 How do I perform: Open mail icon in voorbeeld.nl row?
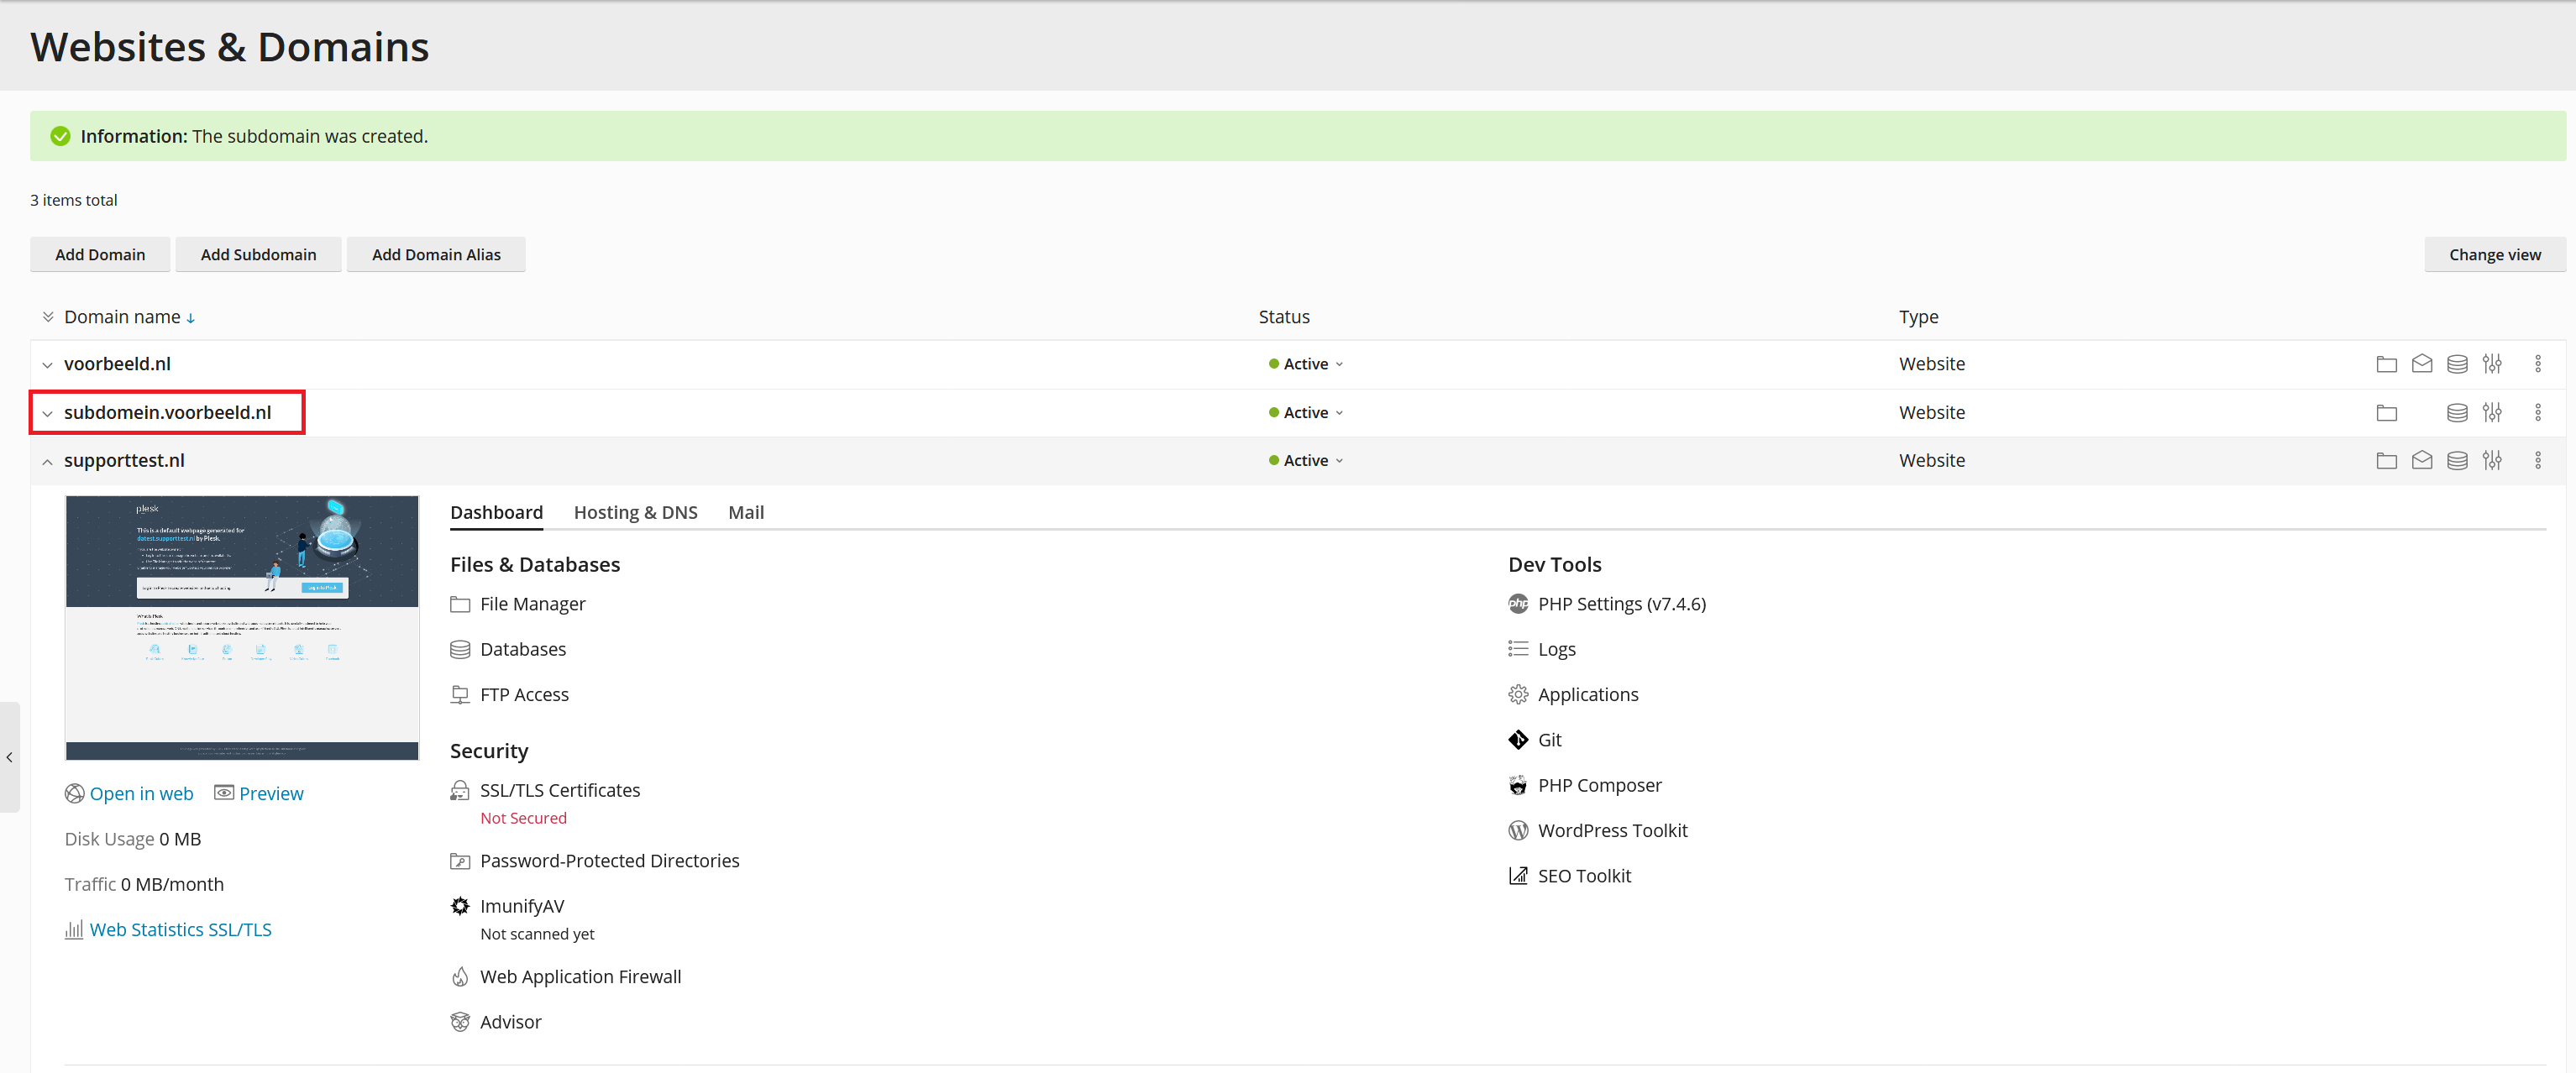[2421, 364]
